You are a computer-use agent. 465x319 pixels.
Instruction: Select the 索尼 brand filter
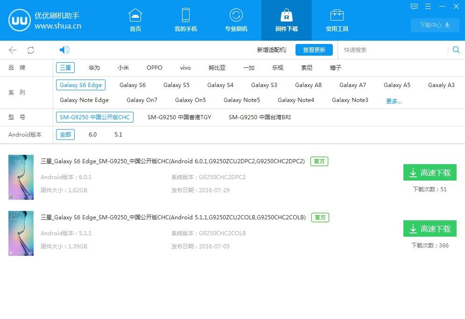[307, 68]
